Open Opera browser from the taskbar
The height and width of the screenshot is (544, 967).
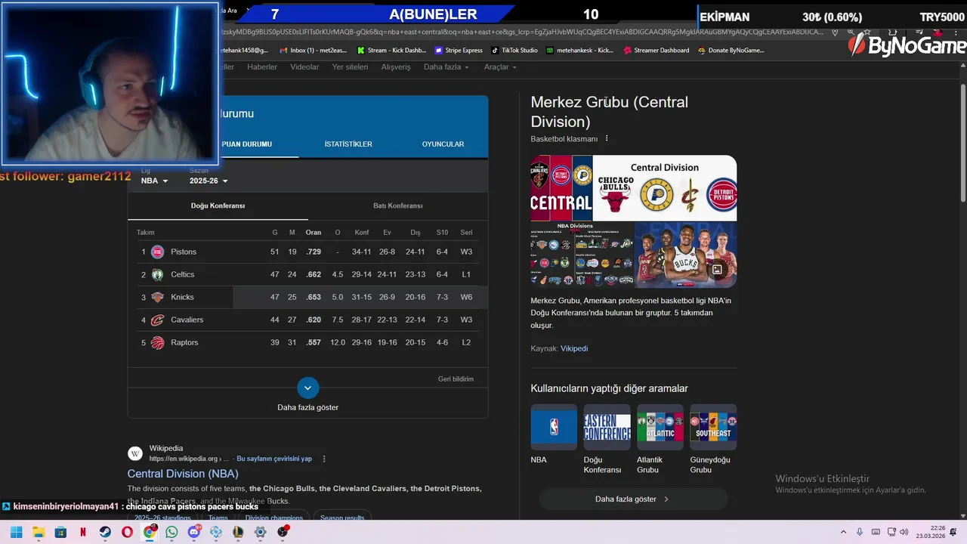[x=127, y=532]
